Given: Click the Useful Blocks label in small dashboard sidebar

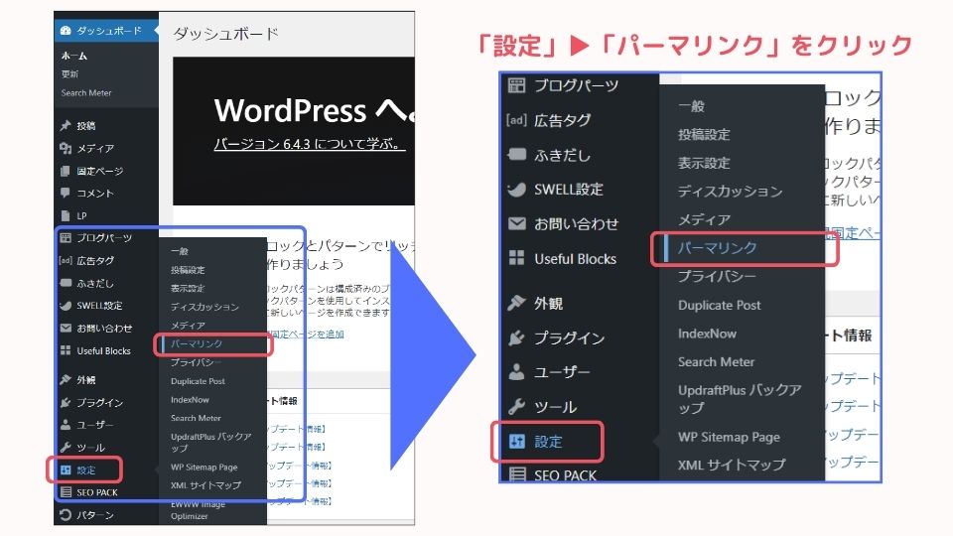Looking at the screenshot, I should click(x=104, y=350).
